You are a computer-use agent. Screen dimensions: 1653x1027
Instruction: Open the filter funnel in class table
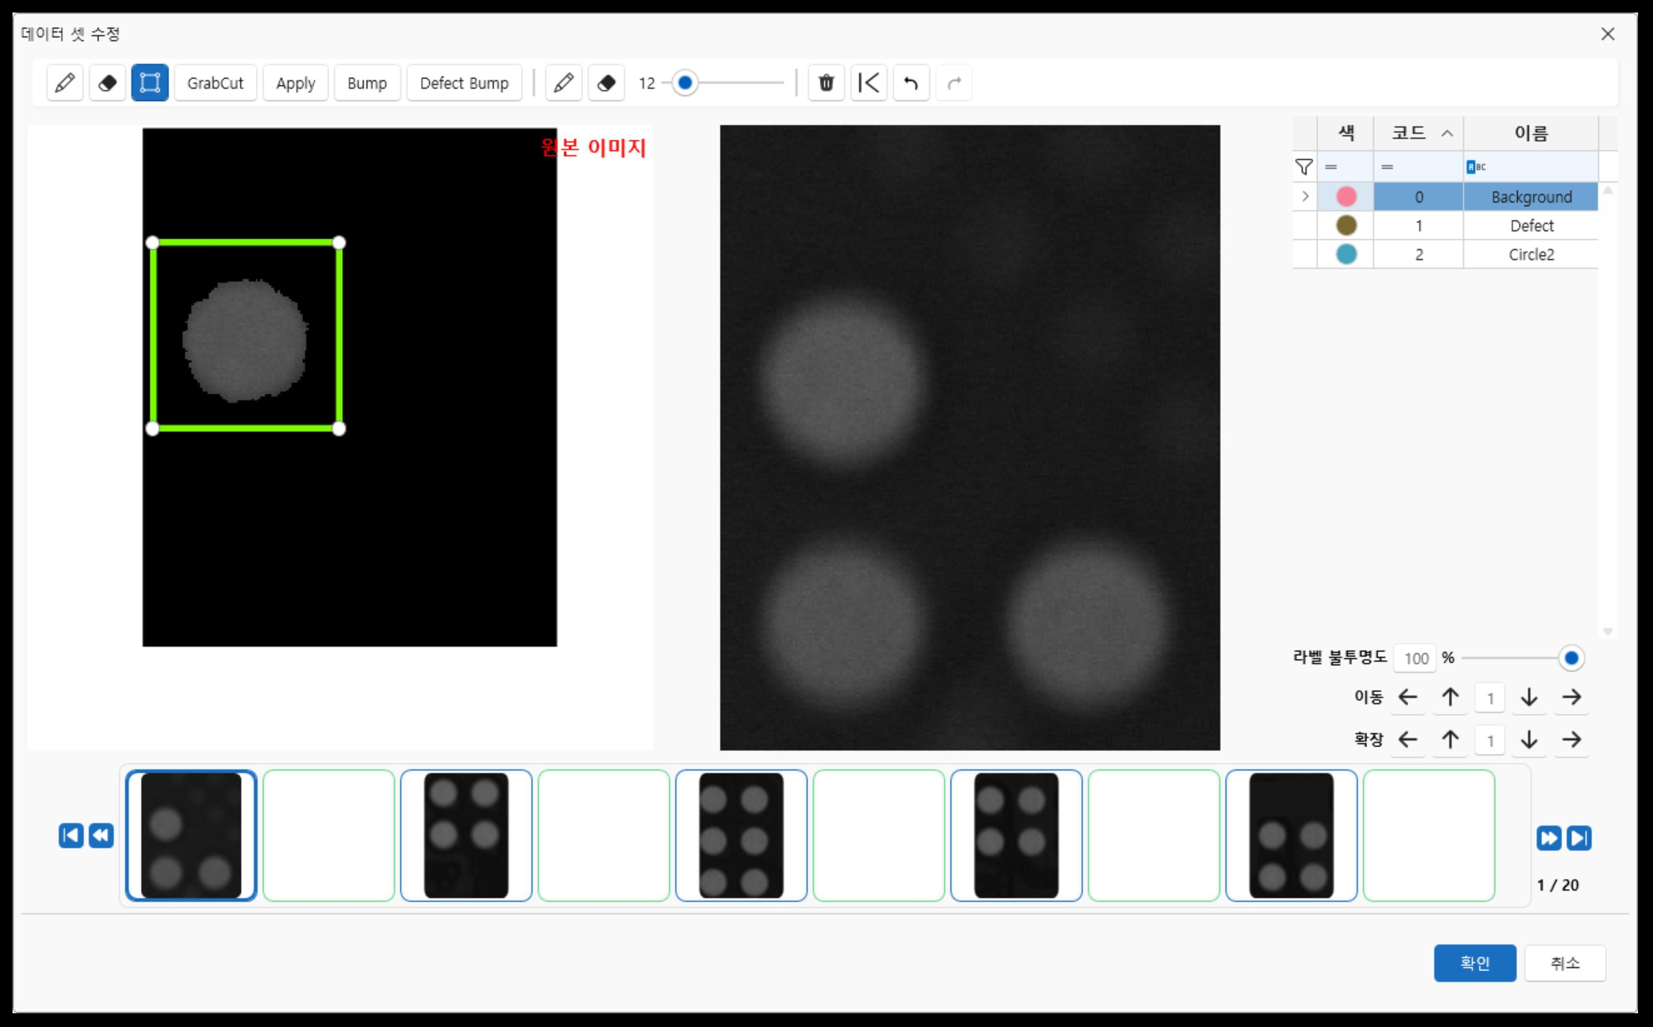[1304, 167]
